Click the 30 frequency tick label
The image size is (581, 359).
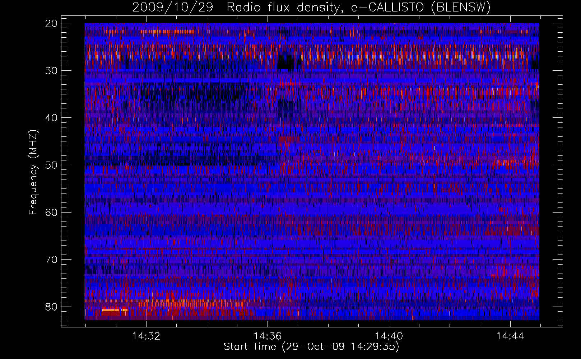click(52, 70)
